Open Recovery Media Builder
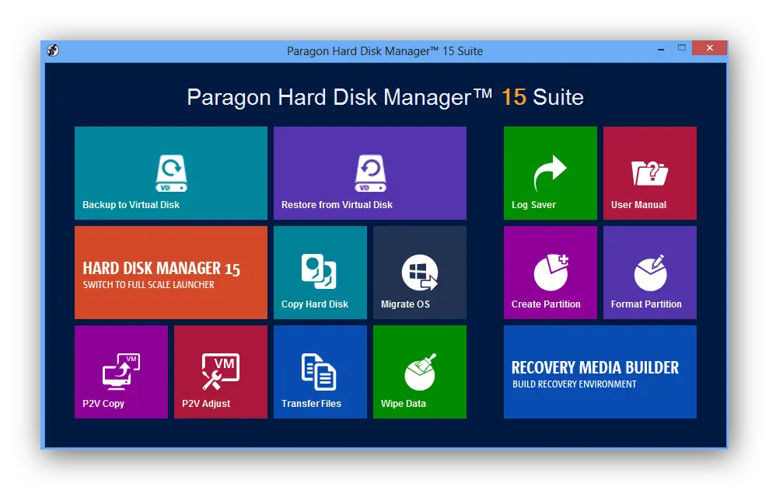769x490 pixels. point(599,372)
